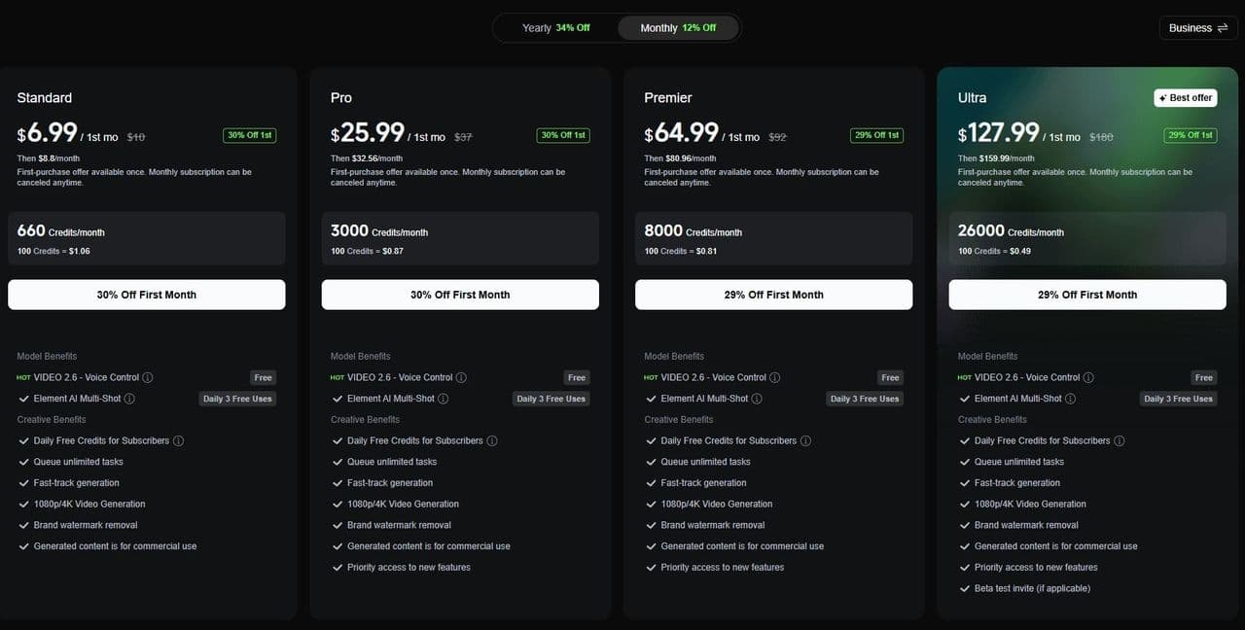Click Daily 3 Free Uses tag on Pro

coord(551,399)
